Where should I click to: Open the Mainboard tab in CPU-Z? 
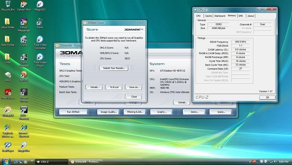pos(220,16)
